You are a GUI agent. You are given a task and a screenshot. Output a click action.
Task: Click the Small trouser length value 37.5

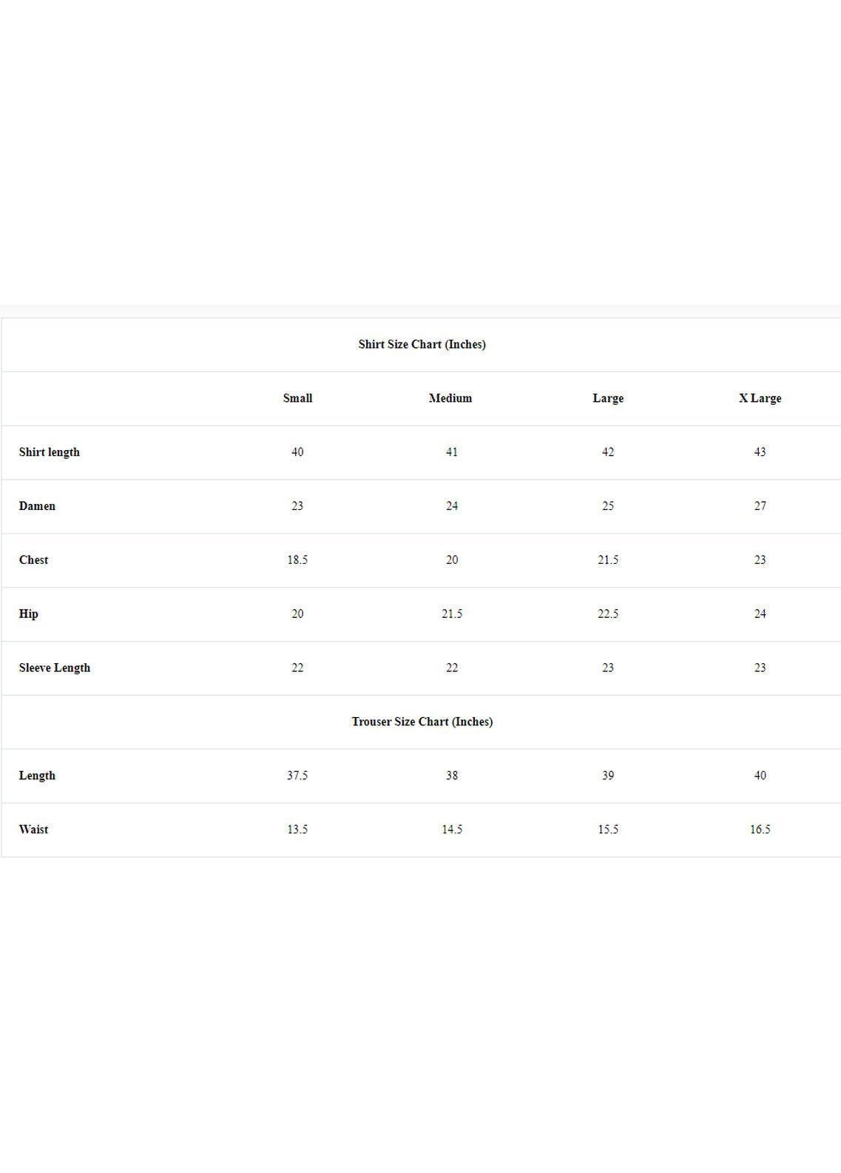coord(297,776)
